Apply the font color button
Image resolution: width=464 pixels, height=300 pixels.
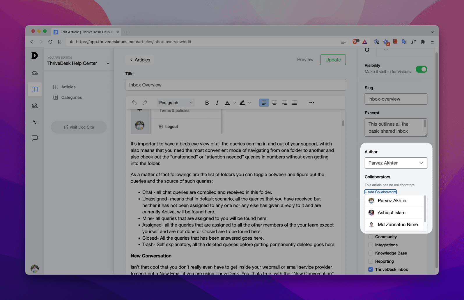227,103
